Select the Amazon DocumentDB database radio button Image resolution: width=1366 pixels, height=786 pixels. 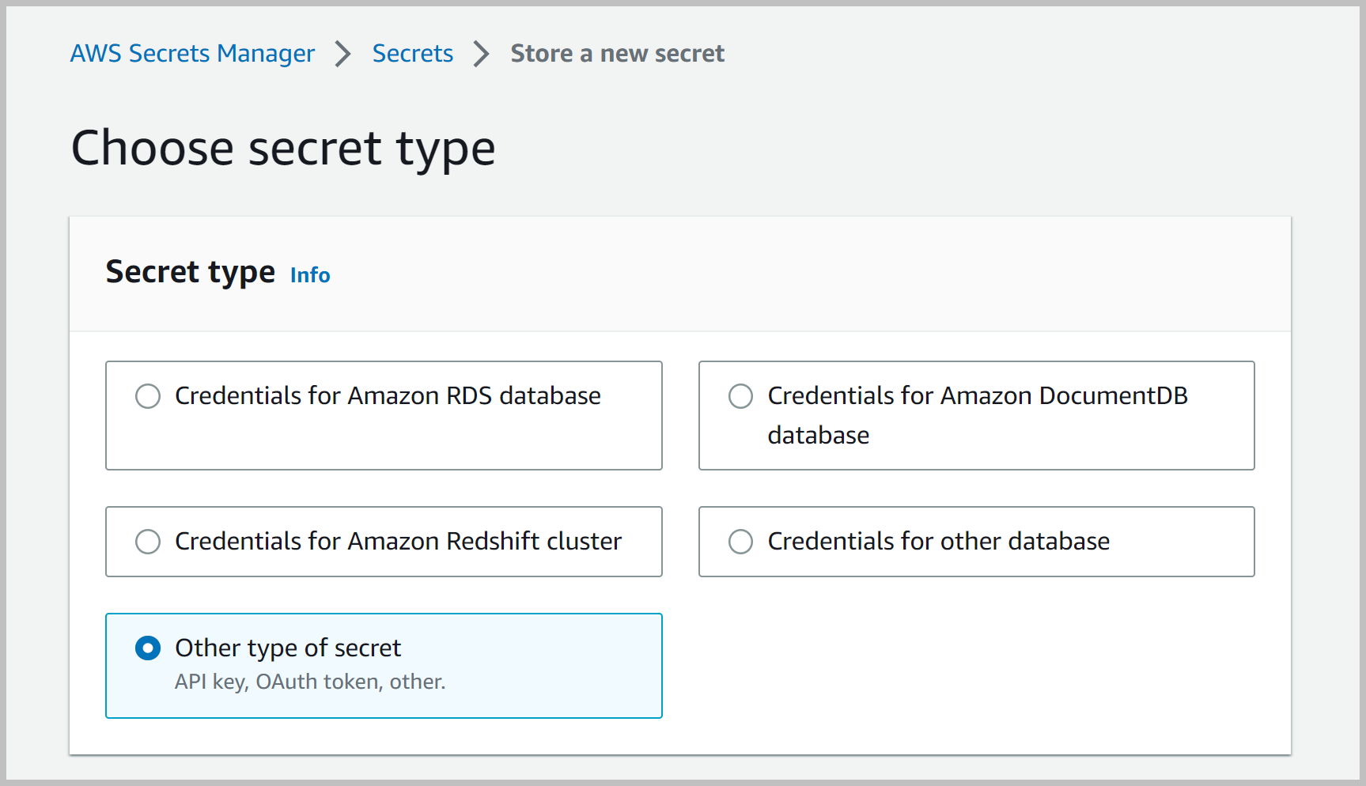coord(740,396)
